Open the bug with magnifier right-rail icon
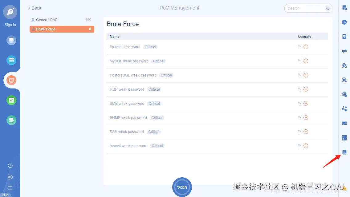The image size is (350, 197). (x=344, y=65)
